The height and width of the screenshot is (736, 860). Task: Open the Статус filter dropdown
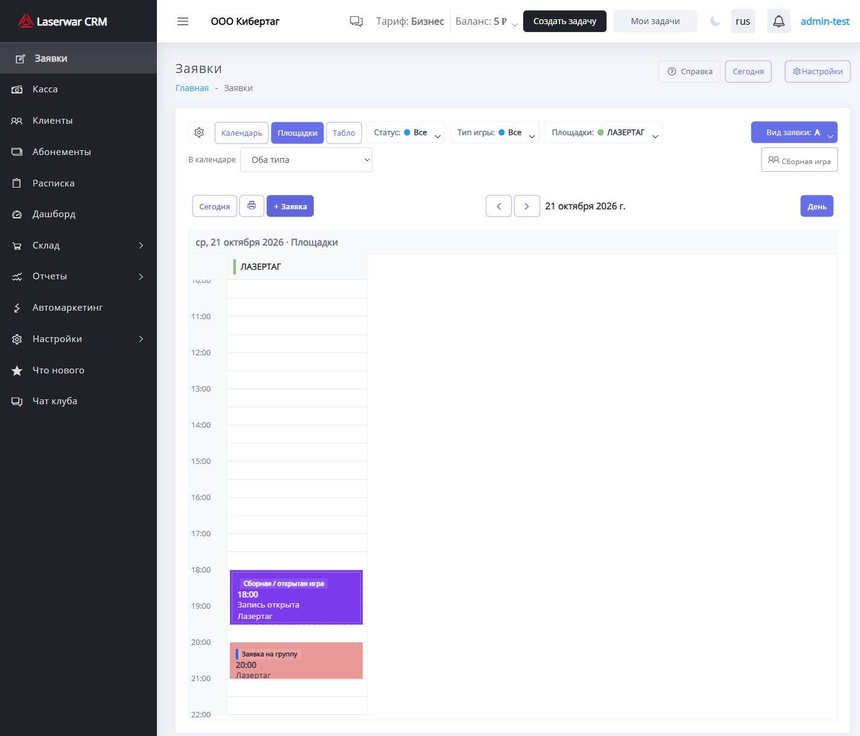coord(406,133)
